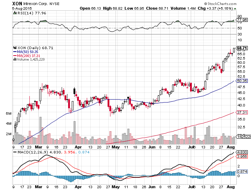The height and width of the screenshot is (190, 251).
Task: Click Mar on the MACD panel date axis
Action: tap(39, 187)
